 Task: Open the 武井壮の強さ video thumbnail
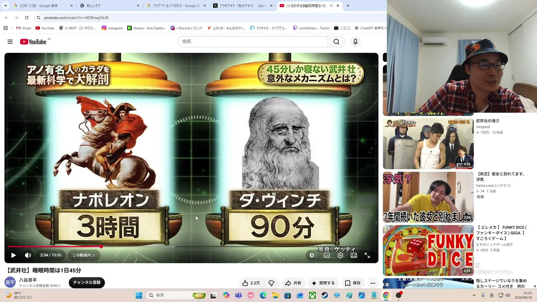(x=428, y=143)
